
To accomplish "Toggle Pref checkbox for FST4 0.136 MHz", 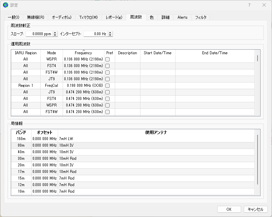I will click(108, 66).
